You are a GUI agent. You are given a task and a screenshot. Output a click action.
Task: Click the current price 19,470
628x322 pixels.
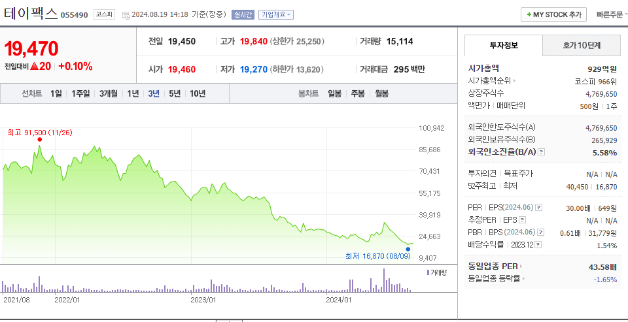31,49
